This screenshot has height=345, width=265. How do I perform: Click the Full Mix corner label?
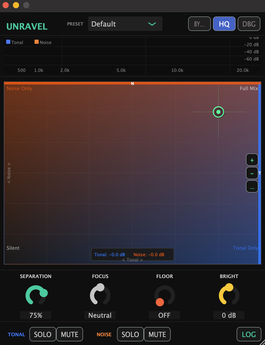click(249, 88)
